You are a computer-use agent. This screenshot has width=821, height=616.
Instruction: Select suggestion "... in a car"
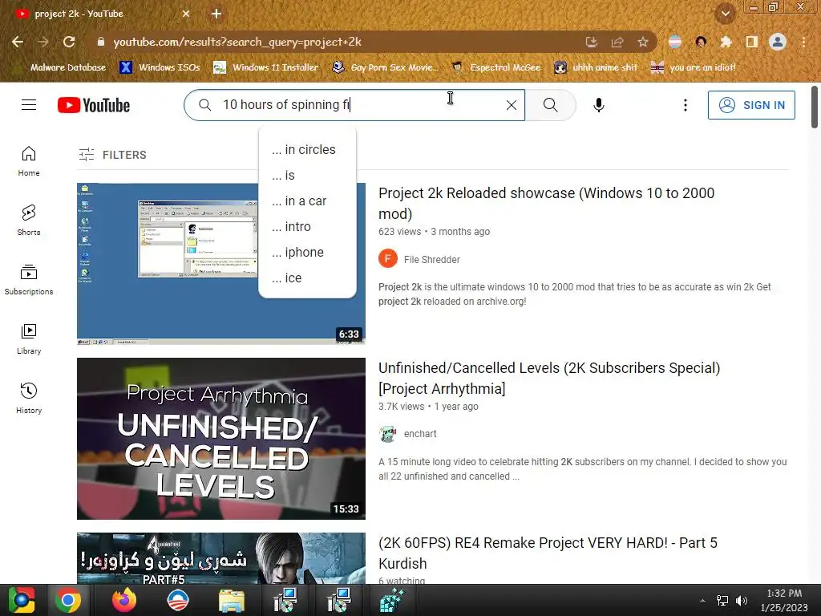tap(307, 201)
